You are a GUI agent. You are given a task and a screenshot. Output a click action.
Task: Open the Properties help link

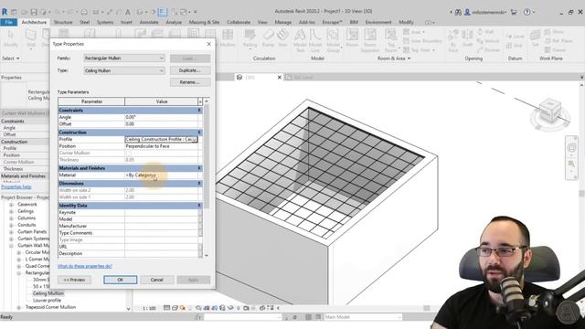pyautogui.click(x=16, y=186)
